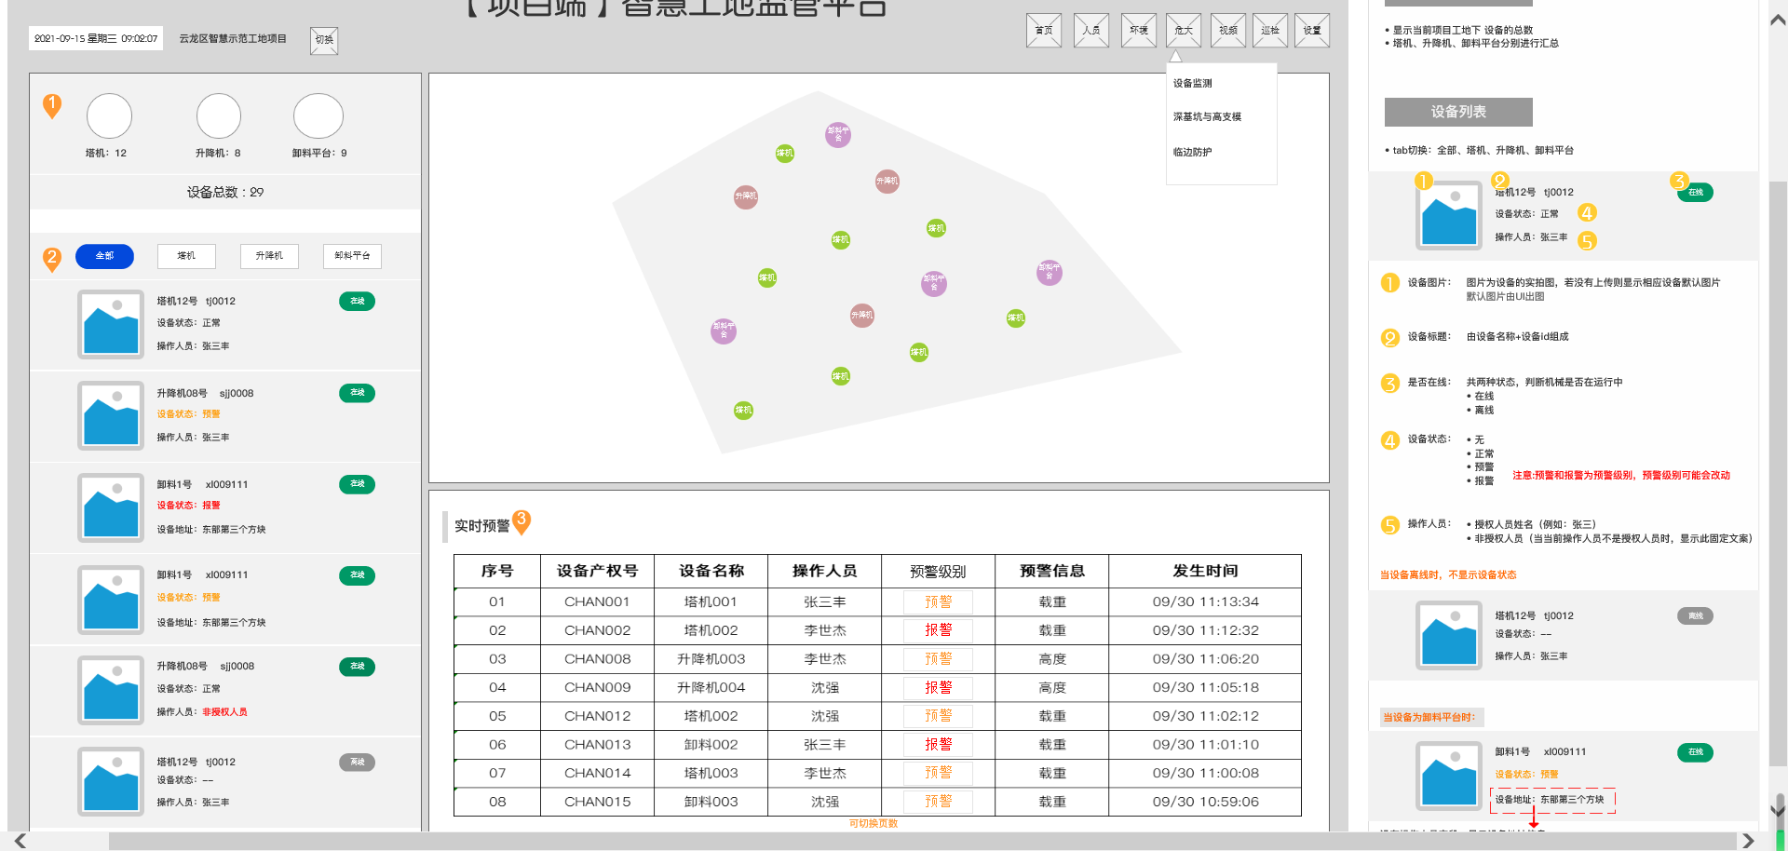Select the 卸料003 device name cell
Screen dimensions: 1788x851
[x=711, y=802]
